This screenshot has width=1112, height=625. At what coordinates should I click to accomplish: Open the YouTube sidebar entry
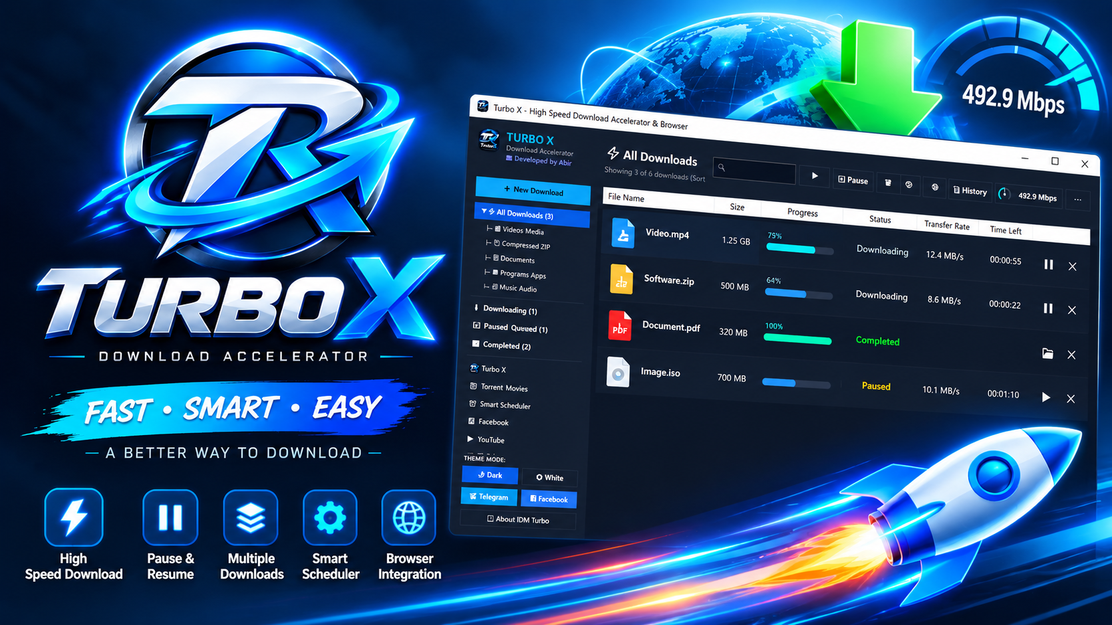point(486,439)
